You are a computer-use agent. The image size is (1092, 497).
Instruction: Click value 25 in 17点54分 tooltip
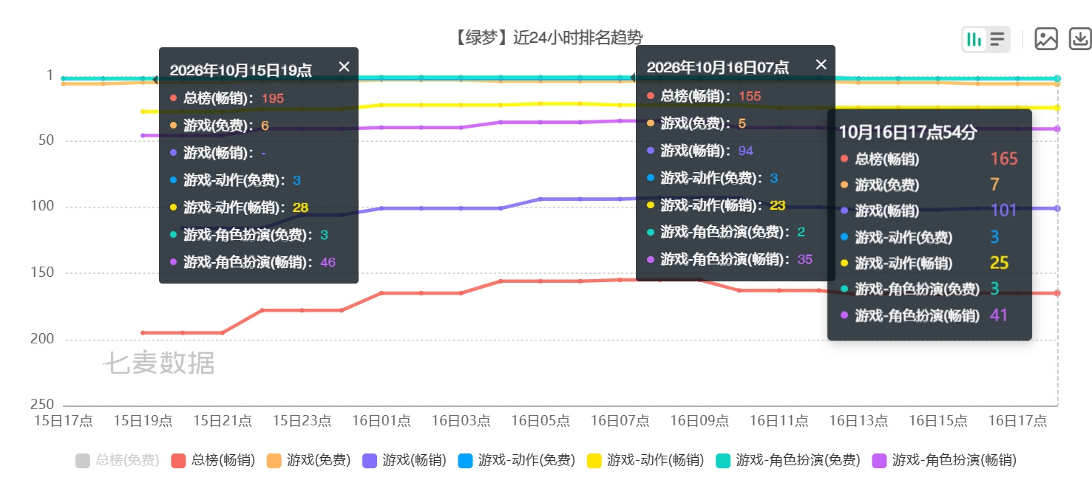[x=1000, y=263]
